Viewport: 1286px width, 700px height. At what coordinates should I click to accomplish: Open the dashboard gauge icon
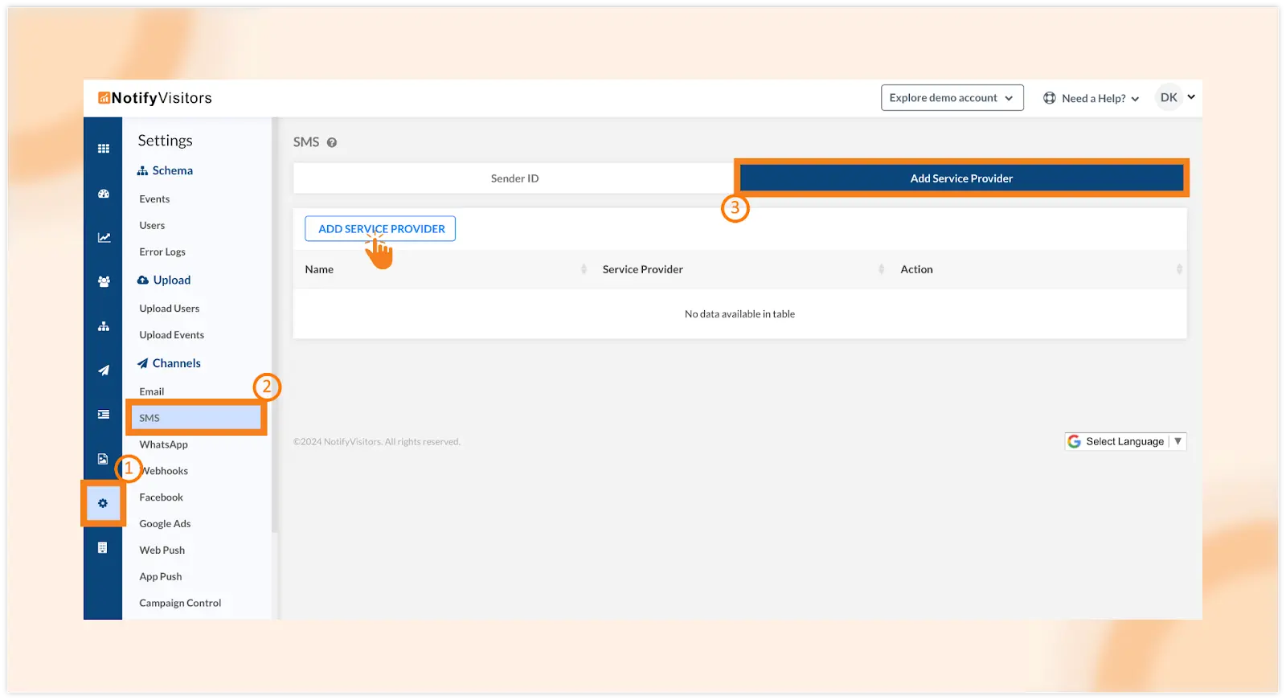(x=104, y=194)
